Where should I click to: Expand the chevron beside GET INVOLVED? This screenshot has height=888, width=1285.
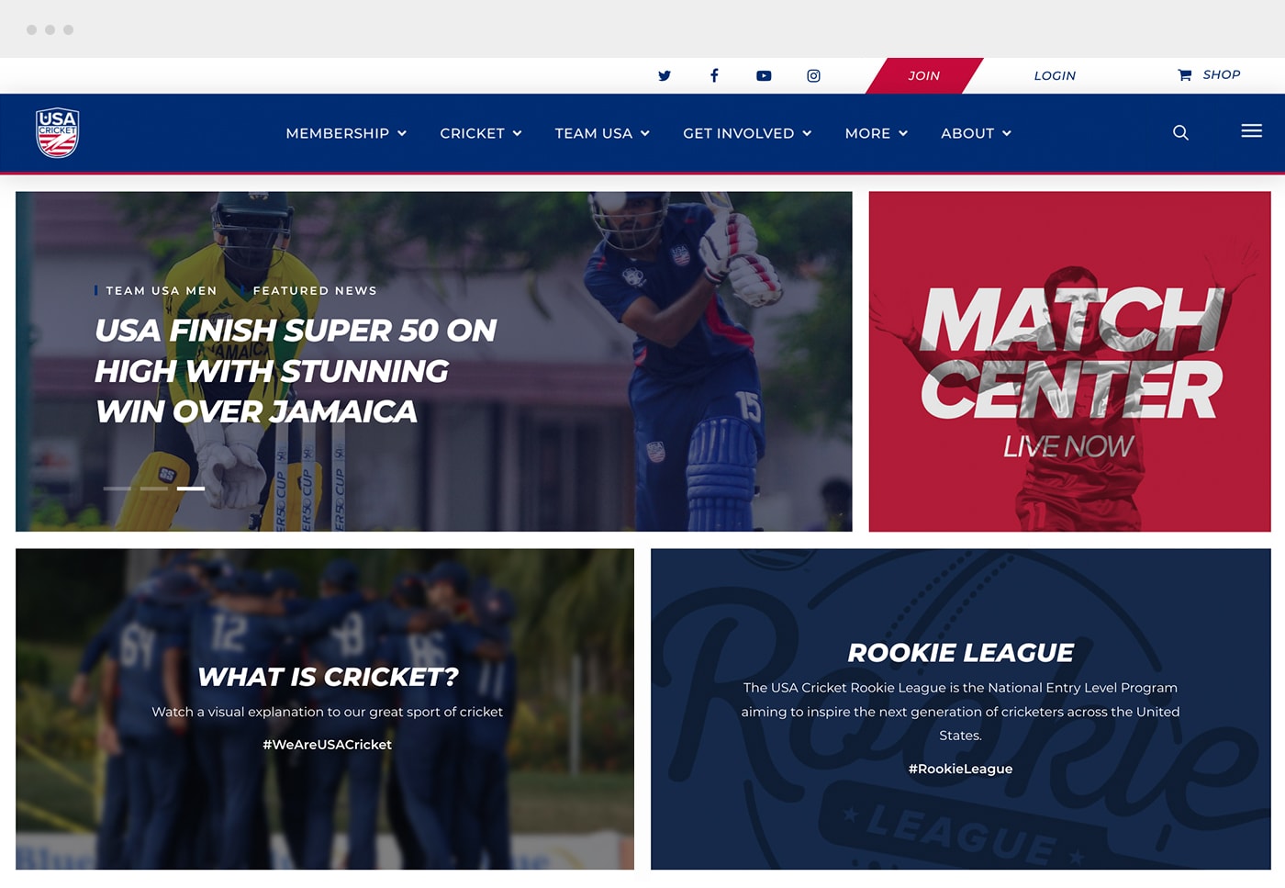click(807, 133)
